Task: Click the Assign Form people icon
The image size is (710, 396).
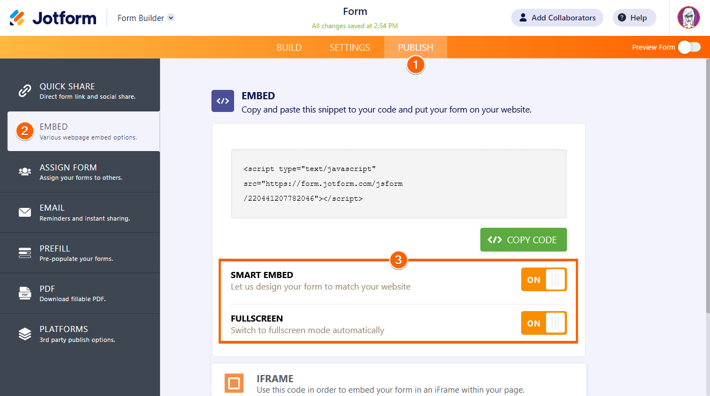Action: [x=25, y=172]
